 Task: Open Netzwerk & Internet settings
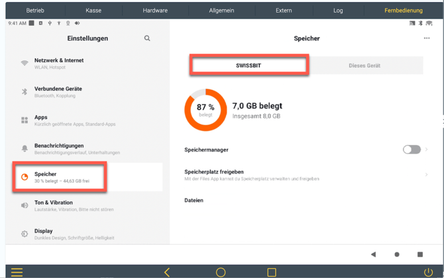pyautogui.click(x=86, y=64)
